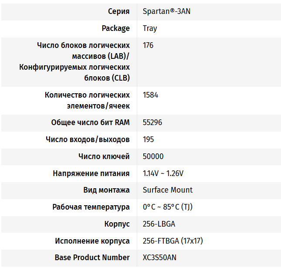
Task: Click the Tray package value
Action: click(150, 28)
